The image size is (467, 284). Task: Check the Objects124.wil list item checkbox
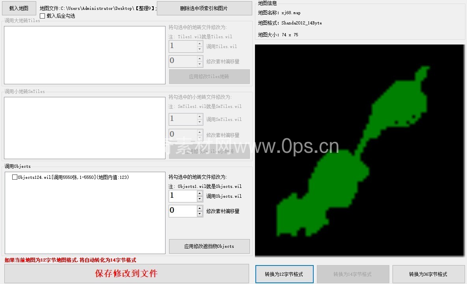coord(15,177)
